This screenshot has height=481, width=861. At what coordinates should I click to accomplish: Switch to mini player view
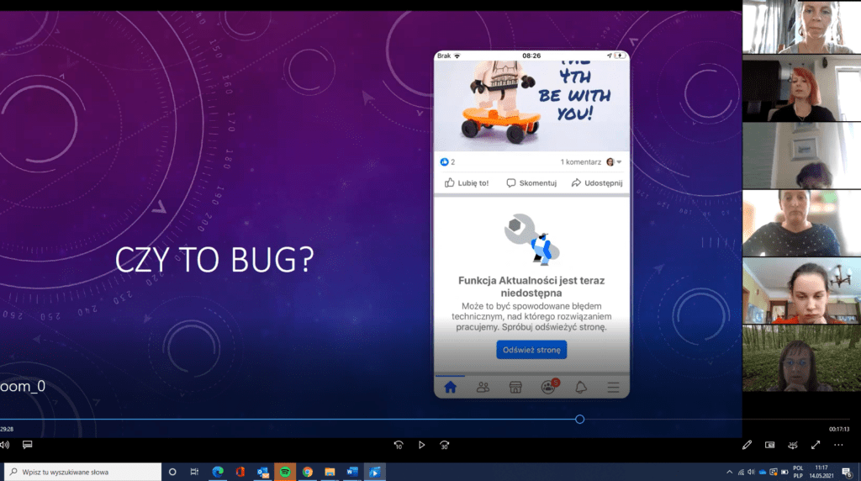coord(770,445)
